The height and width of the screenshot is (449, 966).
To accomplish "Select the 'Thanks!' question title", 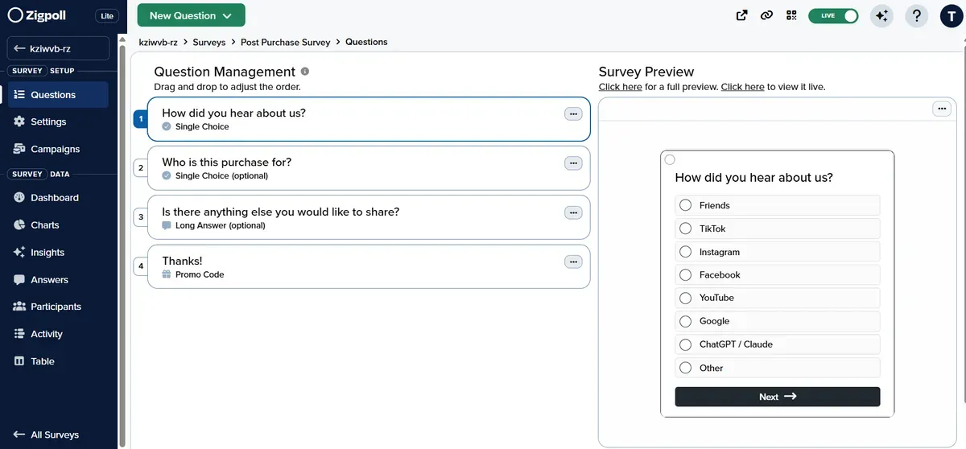I will coord(182,261).
